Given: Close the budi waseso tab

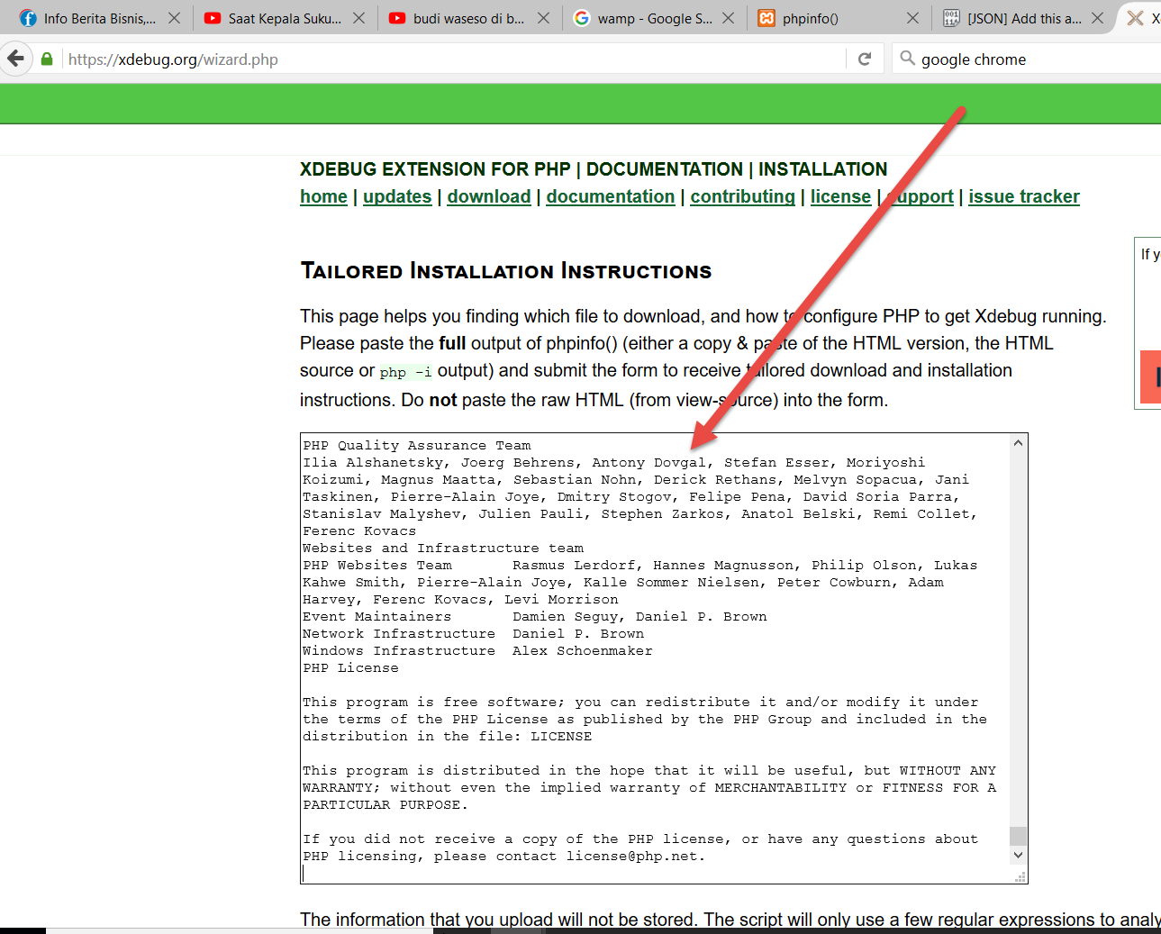Looking at the screenshot, I should tap(544, 18).
